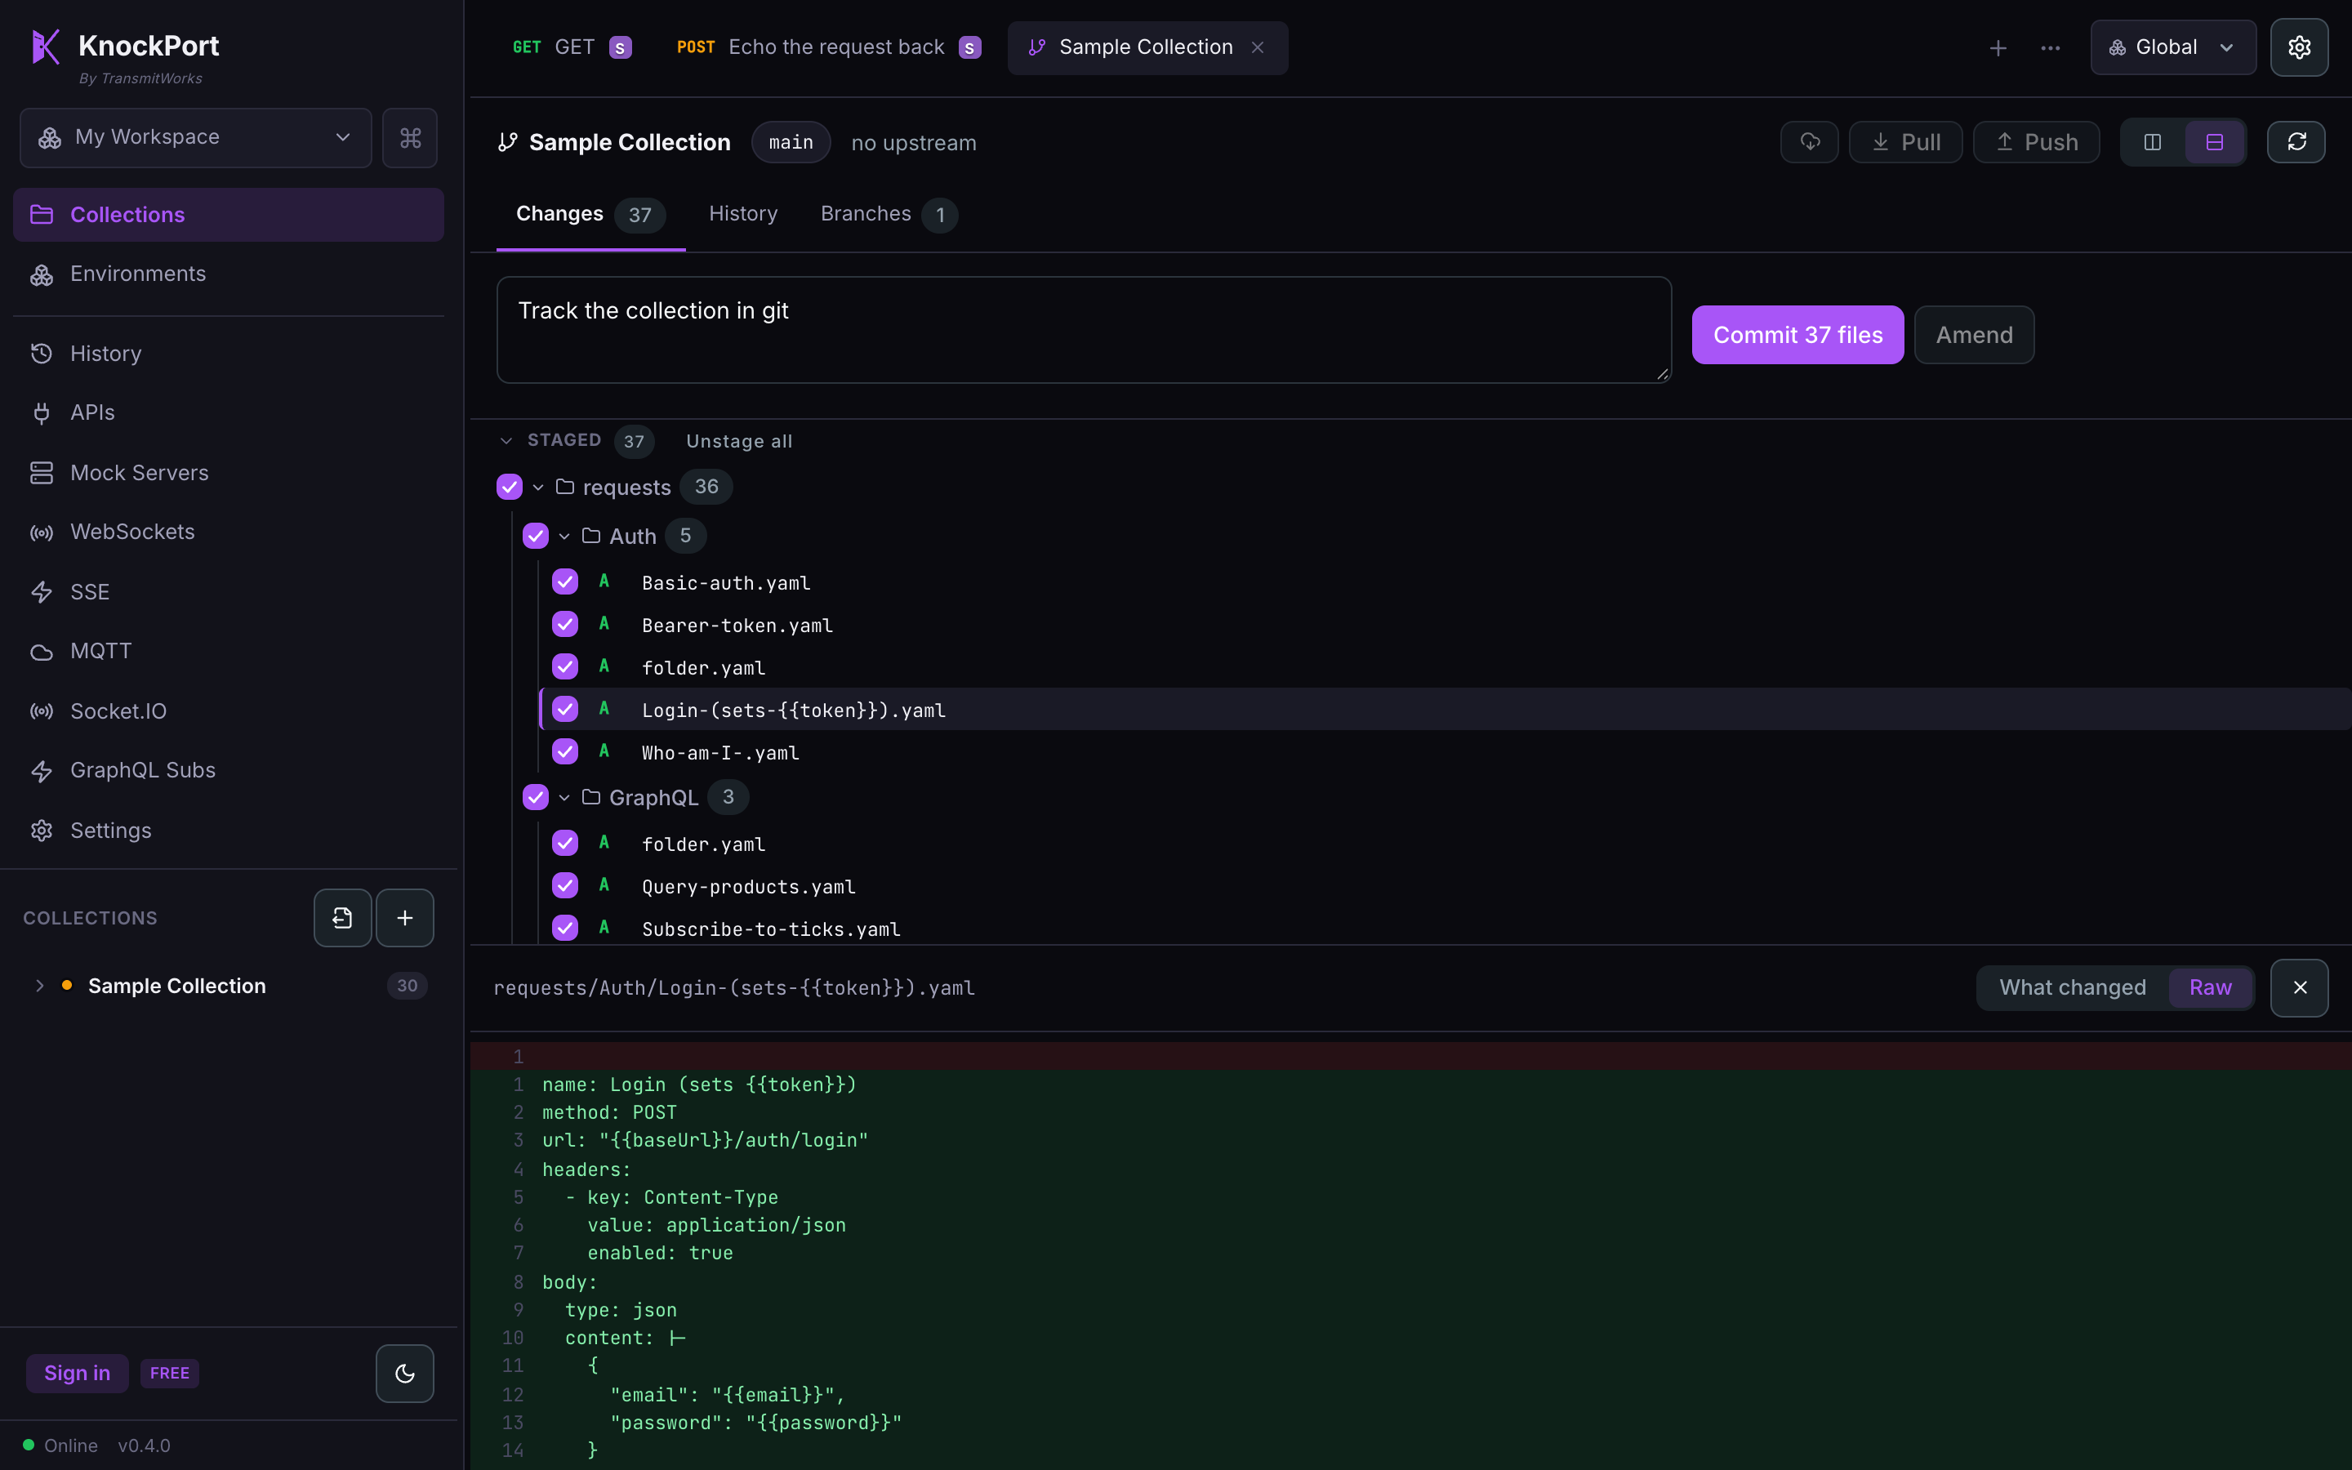
Task: Click the settings gear icon in top bar
Action: (2299, 47)
